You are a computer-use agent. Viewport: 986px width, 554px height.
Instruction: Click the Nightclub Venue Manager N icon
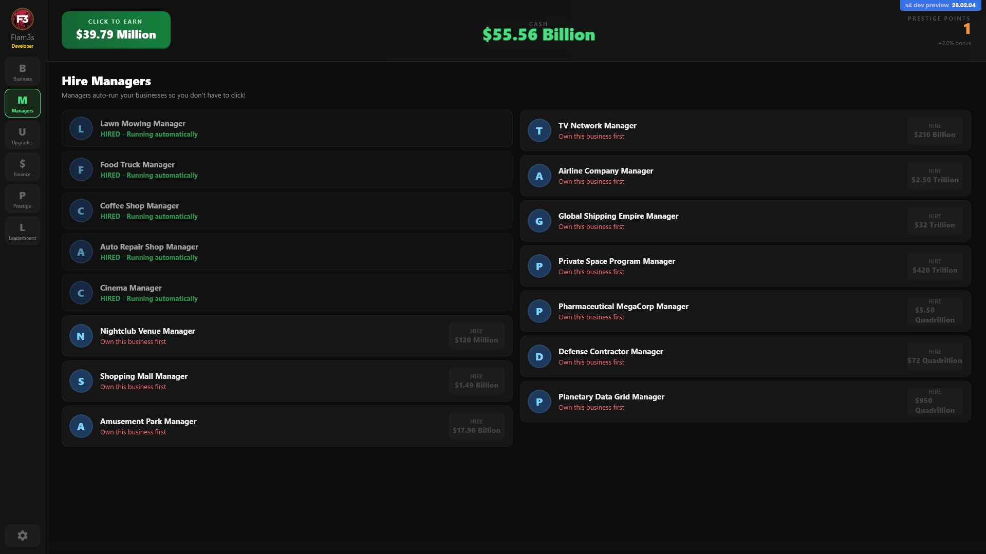pyautogui.click(x=81, y=336)
